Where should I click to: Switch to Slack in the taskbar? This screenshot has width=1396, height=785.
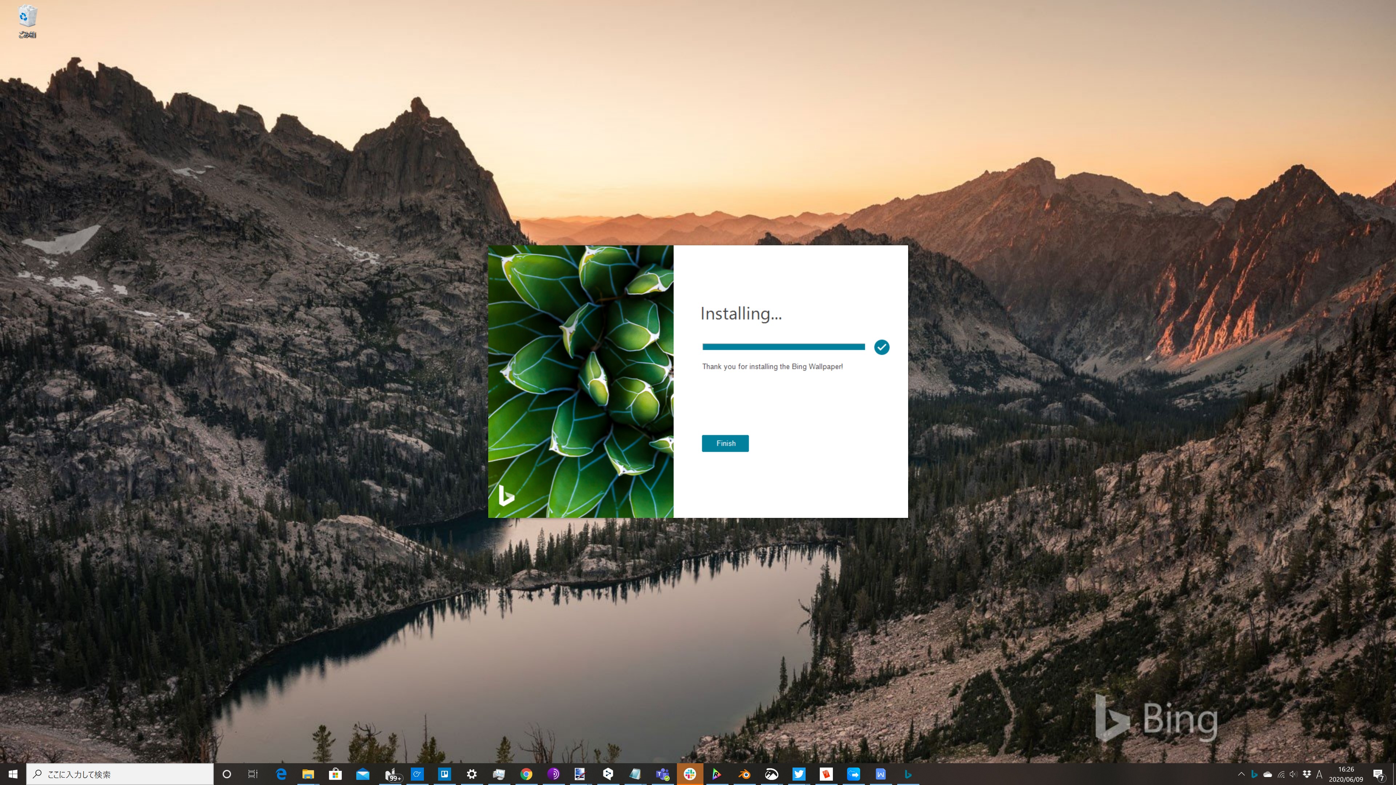[x=690, y=774]
